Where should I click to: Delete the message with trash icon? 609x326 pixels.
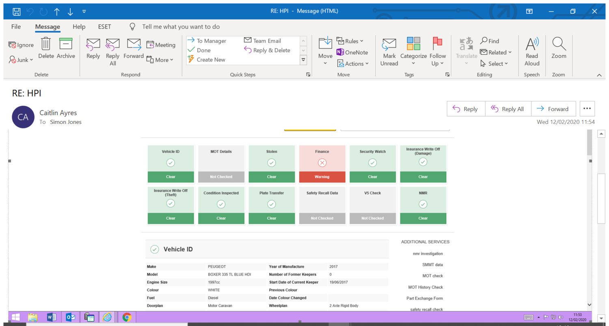coord(46,49)
